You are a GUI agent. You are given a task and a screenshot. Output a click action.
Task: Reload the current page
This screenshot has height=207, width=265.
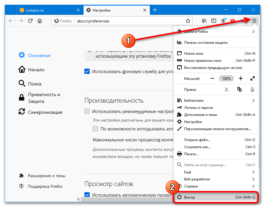coord(30,21)
